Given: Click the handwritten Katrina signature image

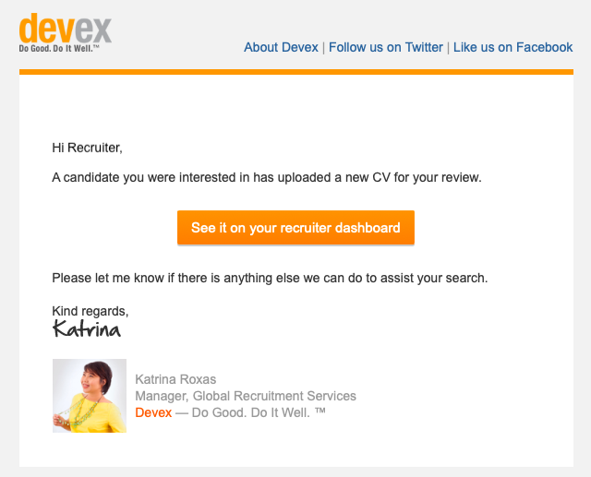Looking at the screenshot, I should [x=87, y=329].
